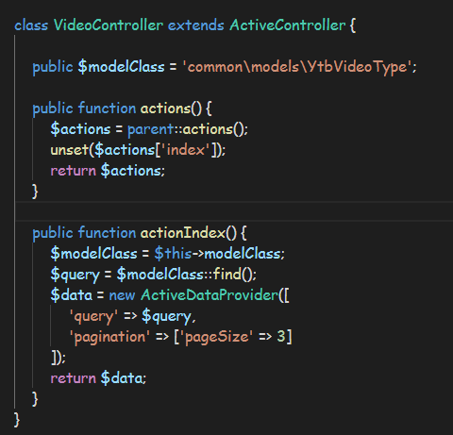Click the number 3 pageSize value
The width and height of the screenshot is (453, 435).
click(281, 337)
